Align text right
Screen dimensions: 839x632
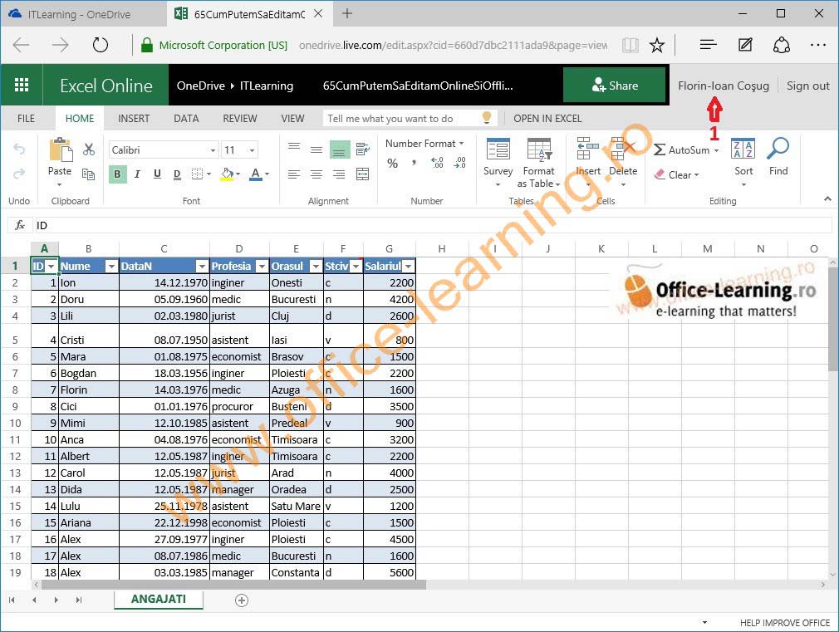(x=339, y=174)
